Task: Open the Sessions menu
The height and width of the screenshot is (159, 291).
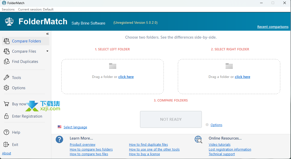Action: tap(8, 9)
